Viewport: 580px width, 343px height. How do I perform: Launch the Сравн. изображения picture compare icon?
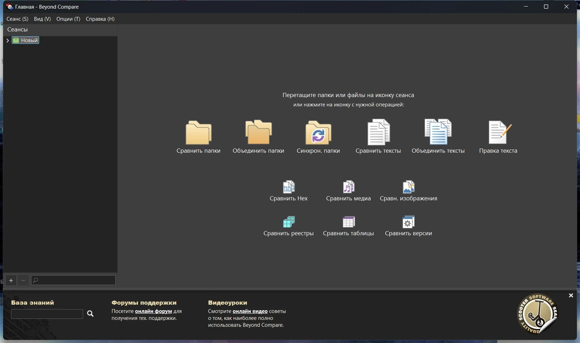(x=408, y=187)
